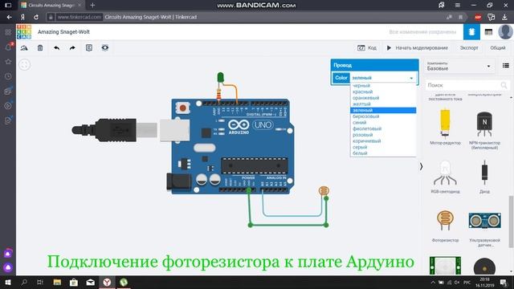The height and width of the screenshot is (289, 514).
Task: Open Windows taskbar search
Action: (24, 282)
